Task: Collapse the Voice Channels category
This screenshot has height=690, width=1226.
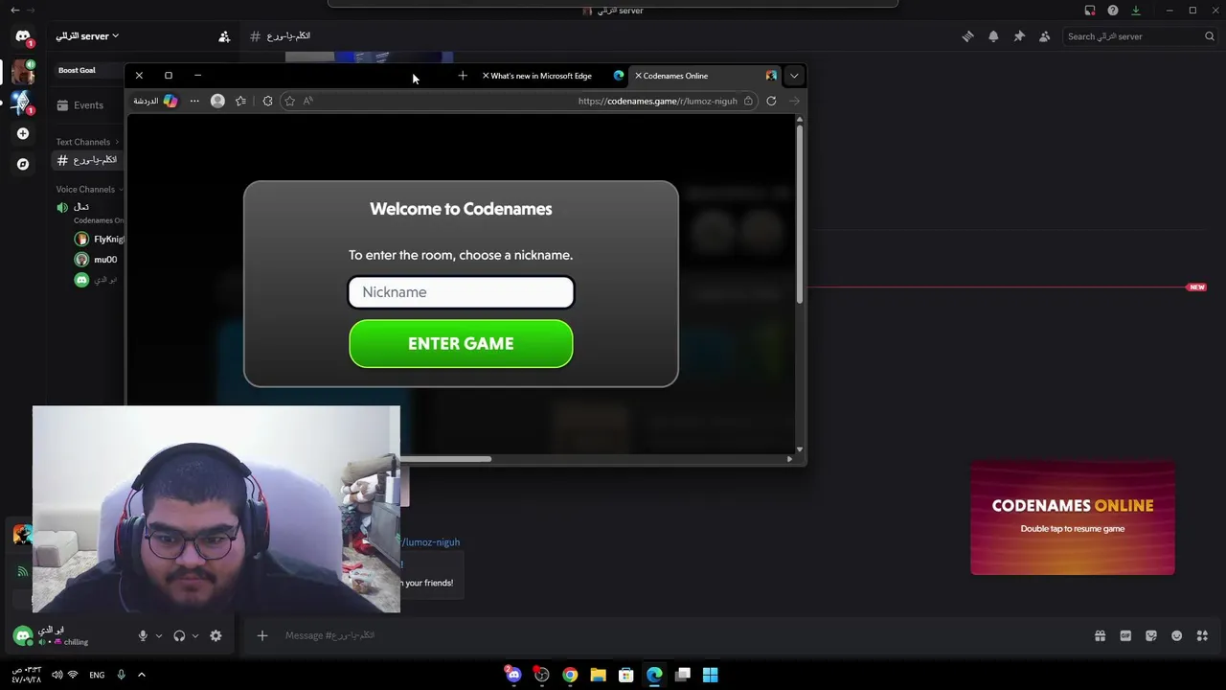Action: click(90, 189)
